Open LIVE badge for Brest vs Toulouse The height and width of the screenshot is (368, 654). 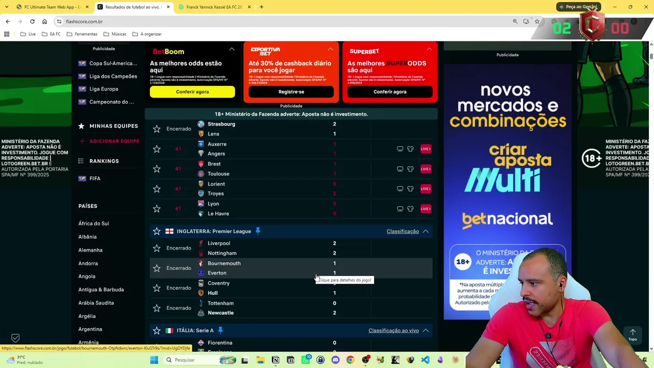point(426,169)
